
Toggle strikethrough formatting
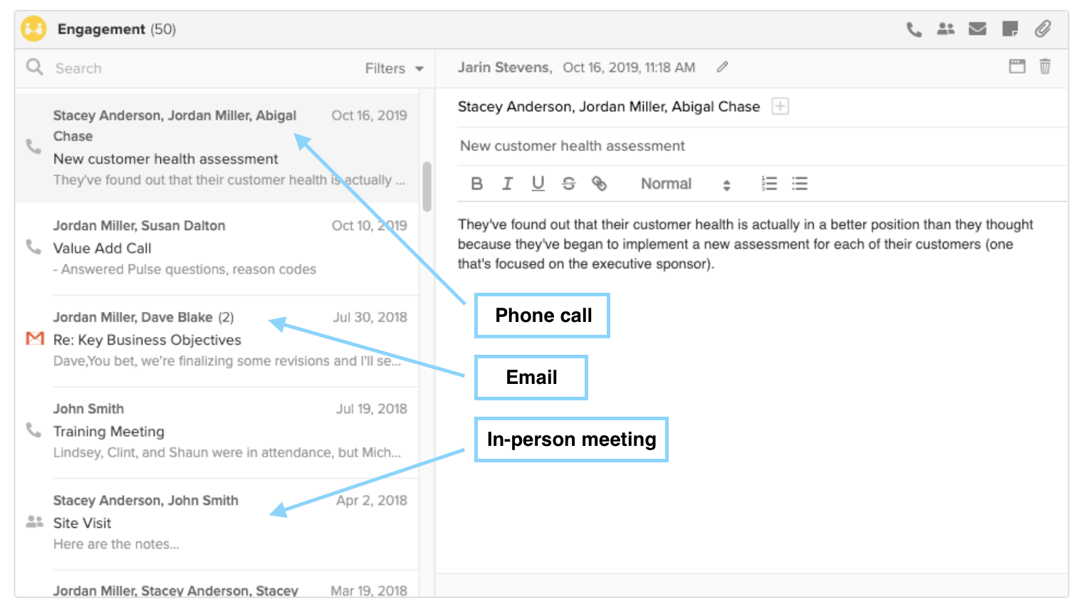(568, 184)
